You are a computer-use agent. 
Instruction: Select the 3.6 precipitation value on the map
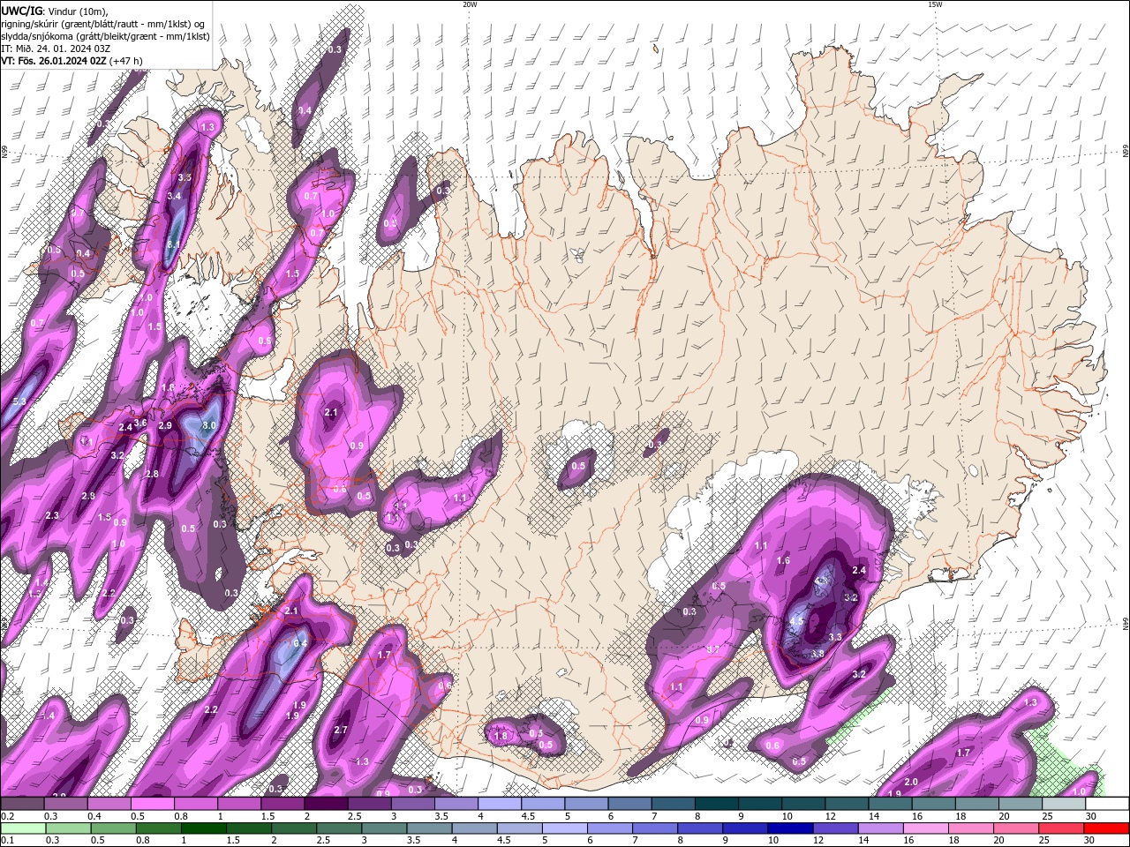click(x=140, y=423)
